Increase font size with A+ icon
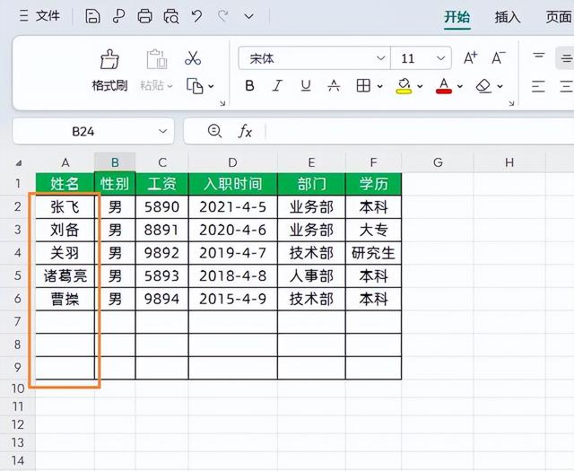 (470, 58)
